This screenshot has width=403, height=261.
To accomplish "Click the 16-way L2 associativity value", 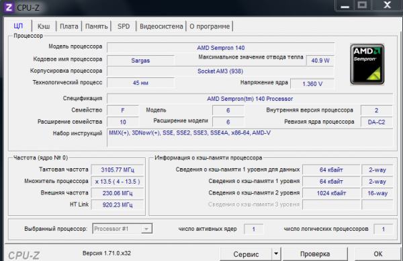I will 377,193.
